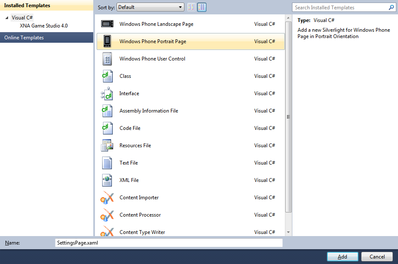
Task: Click the Assembly Information File icon
Action: point(107,111)
